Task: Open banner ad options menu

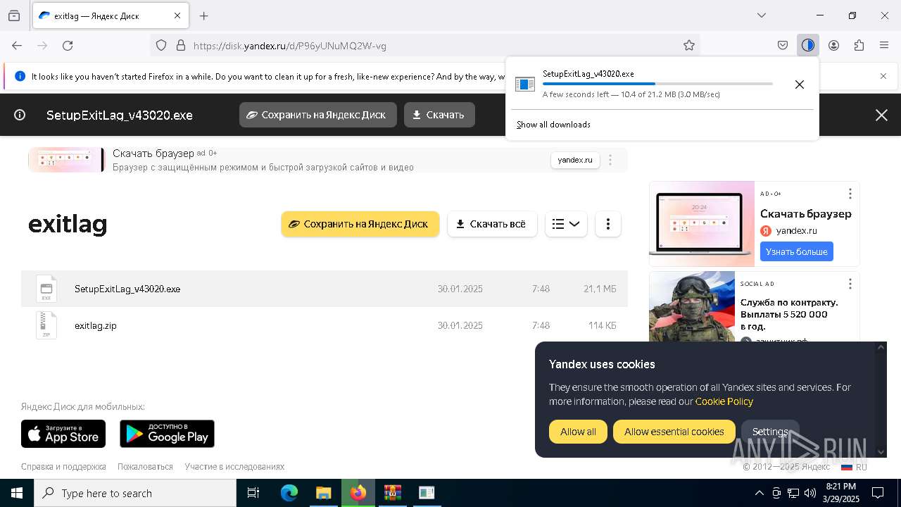Action: (610, 160)
